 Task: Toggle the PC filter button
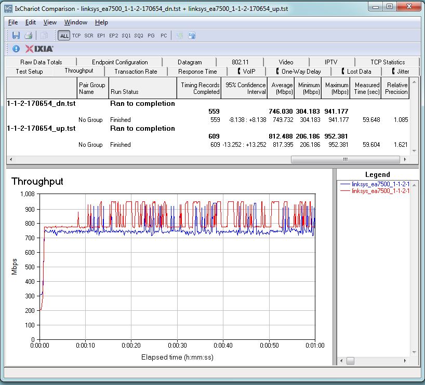point(164,35)
